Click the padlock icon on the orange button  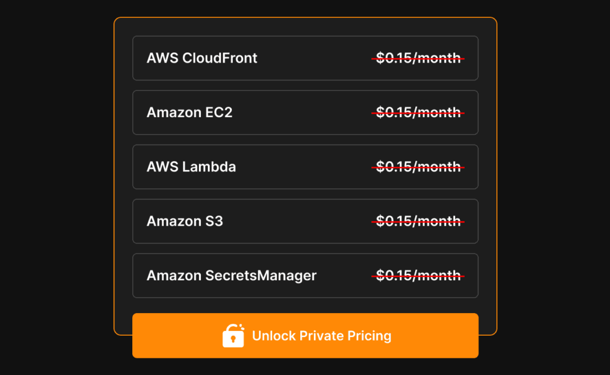tap(234, 336)
